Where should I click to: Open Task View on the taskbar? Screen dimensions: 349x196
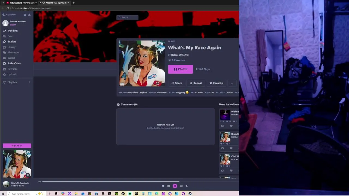point(49,194)
